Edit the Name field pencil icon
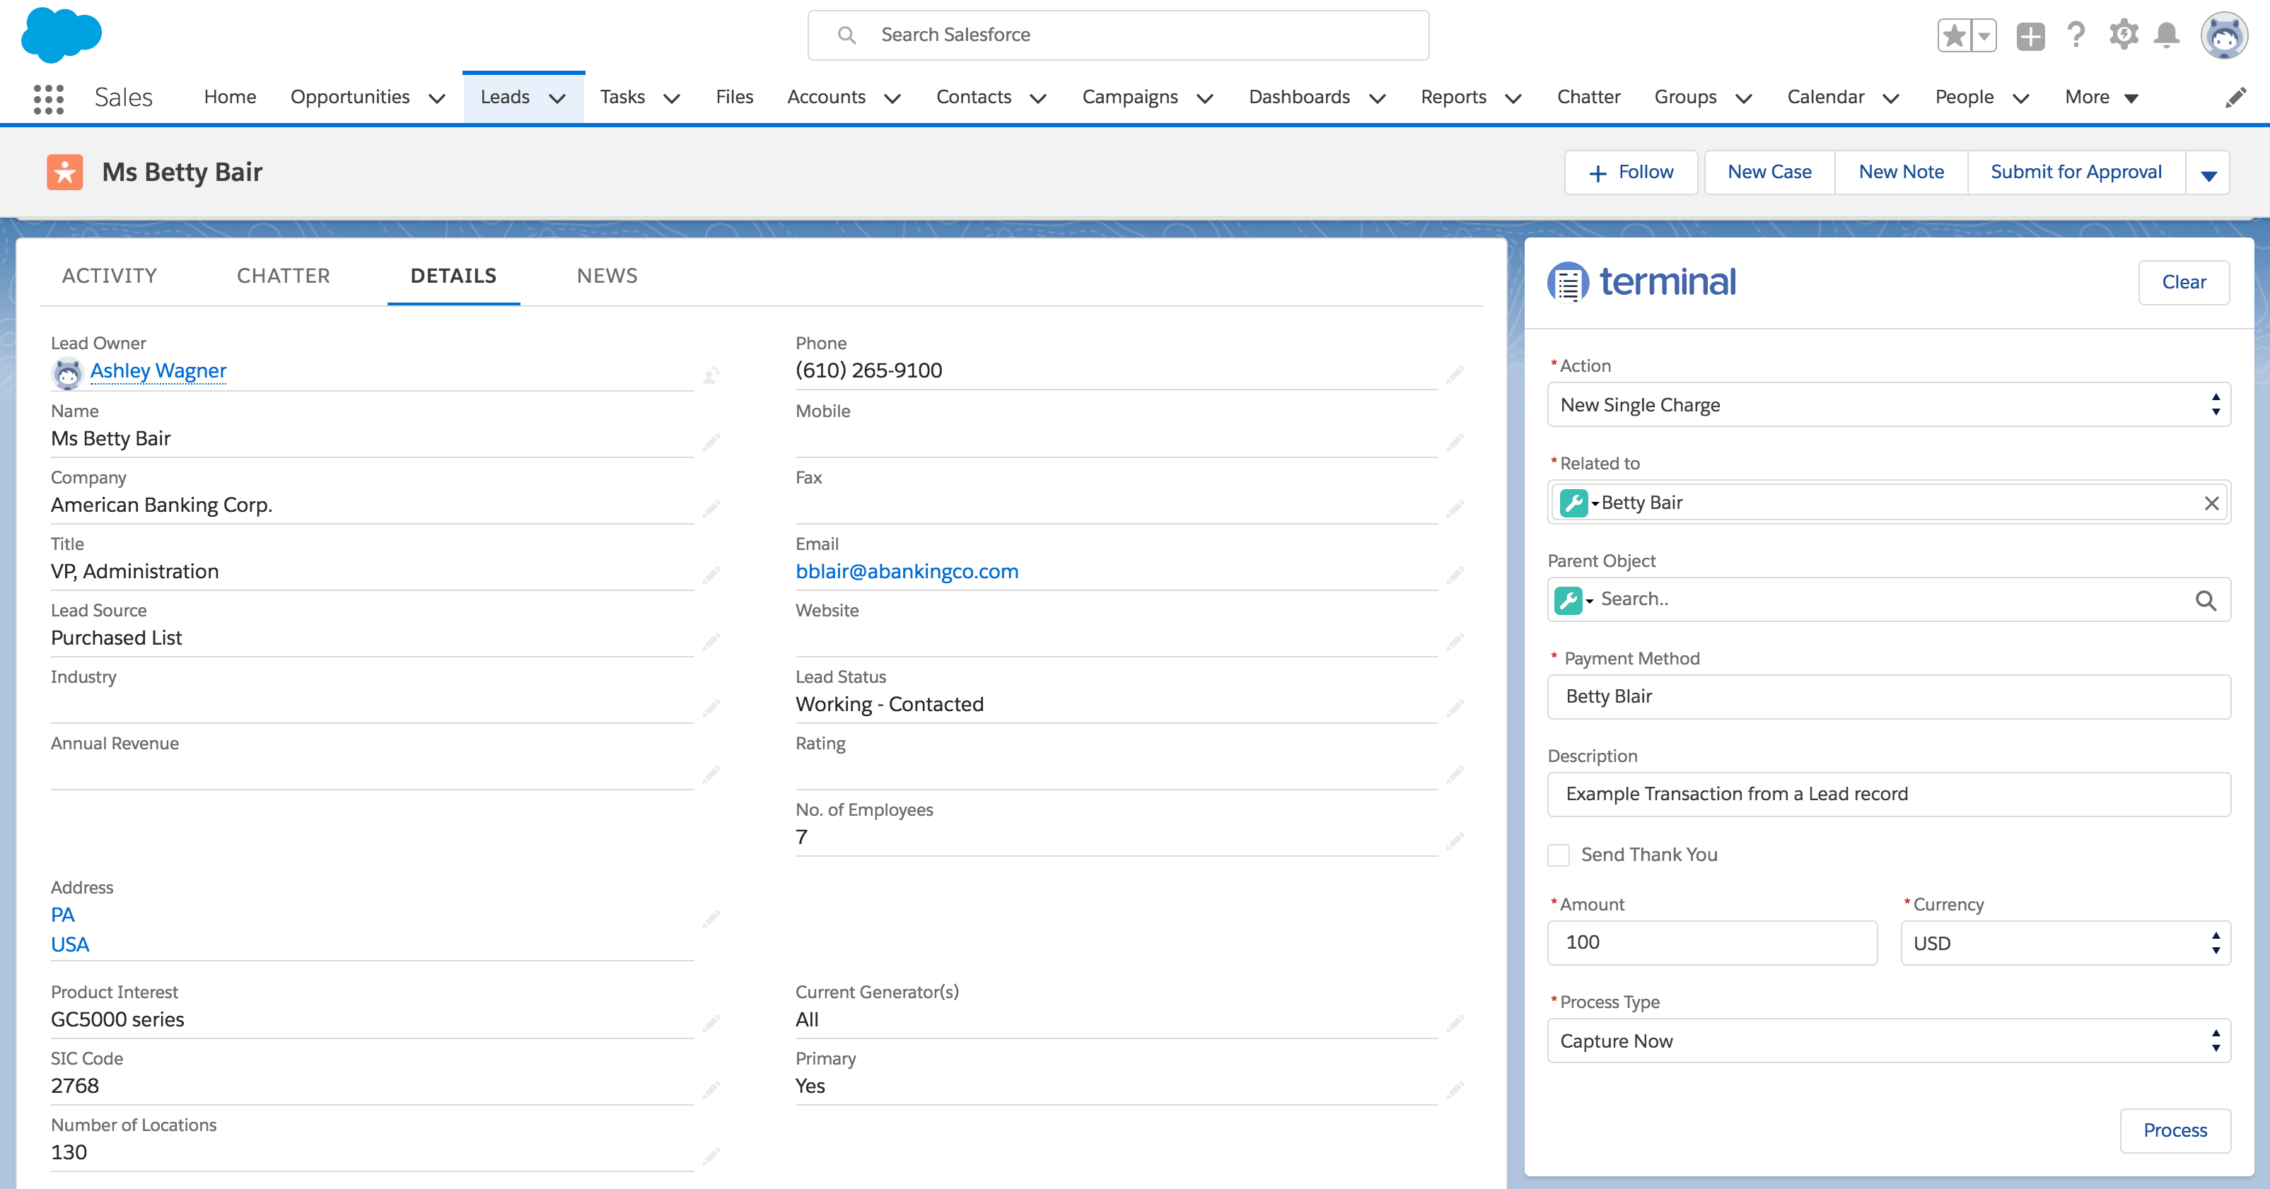2270x1189 pixels. tap(711, 442)
